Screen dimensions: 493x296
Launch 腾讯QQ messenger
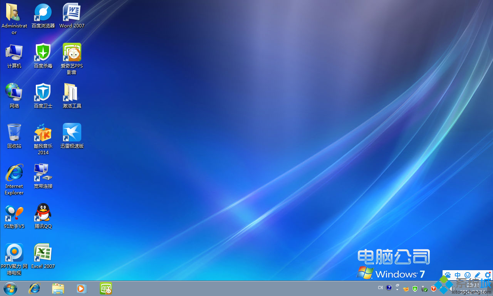pos(43,212)
